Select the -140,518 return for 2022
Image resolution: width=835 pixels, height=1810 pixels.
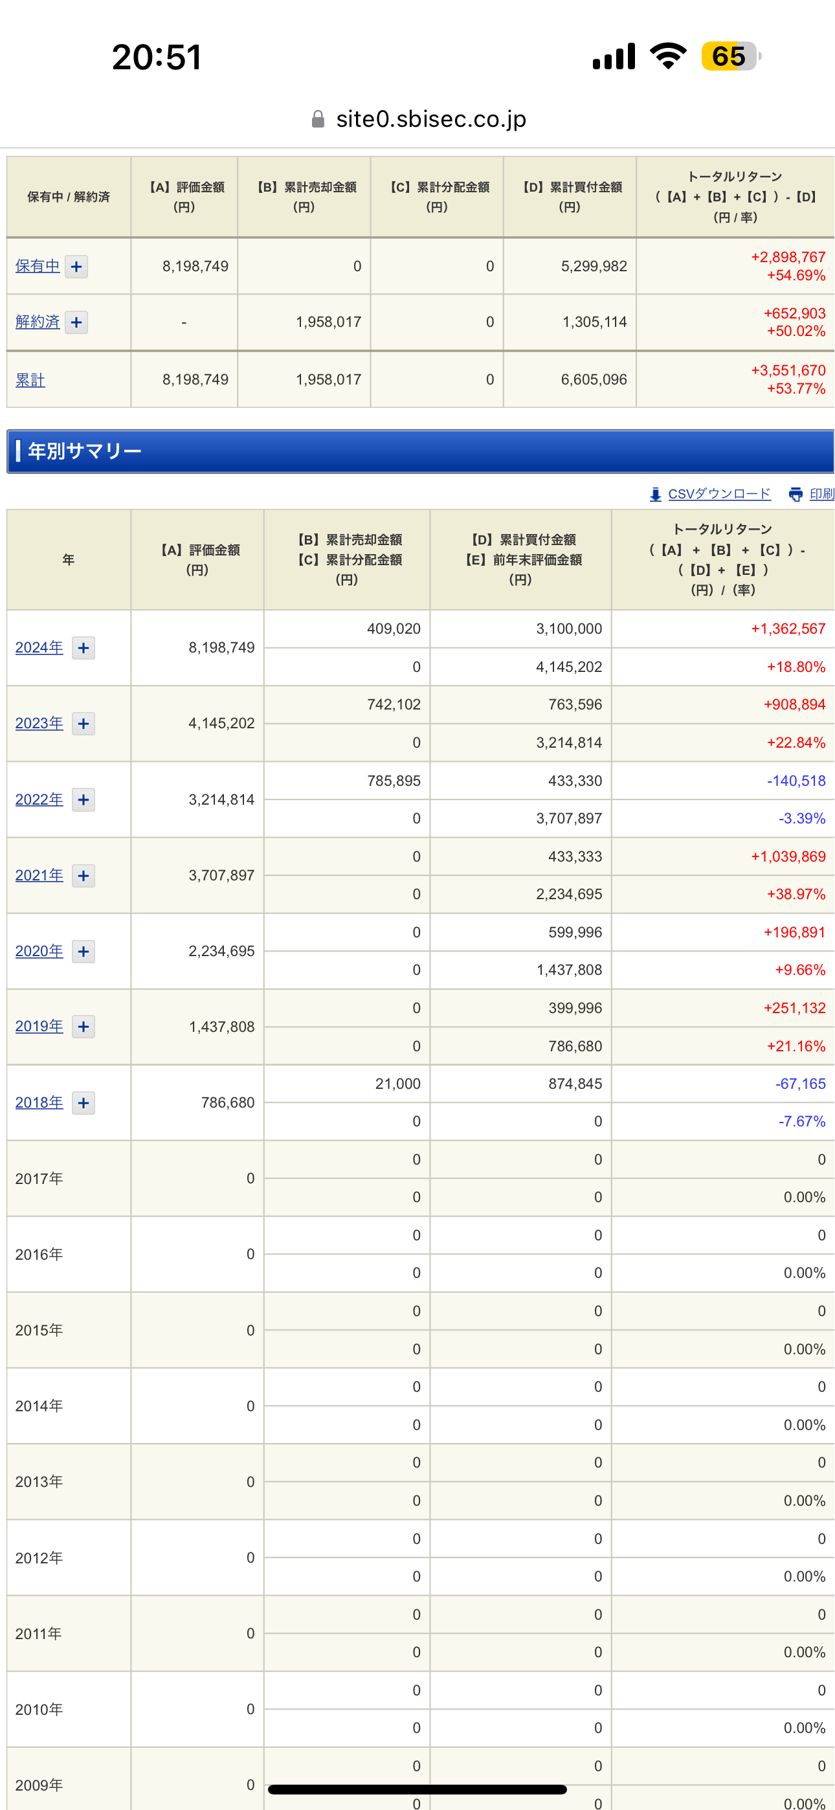pyautogui.click(x=796, y=781)
